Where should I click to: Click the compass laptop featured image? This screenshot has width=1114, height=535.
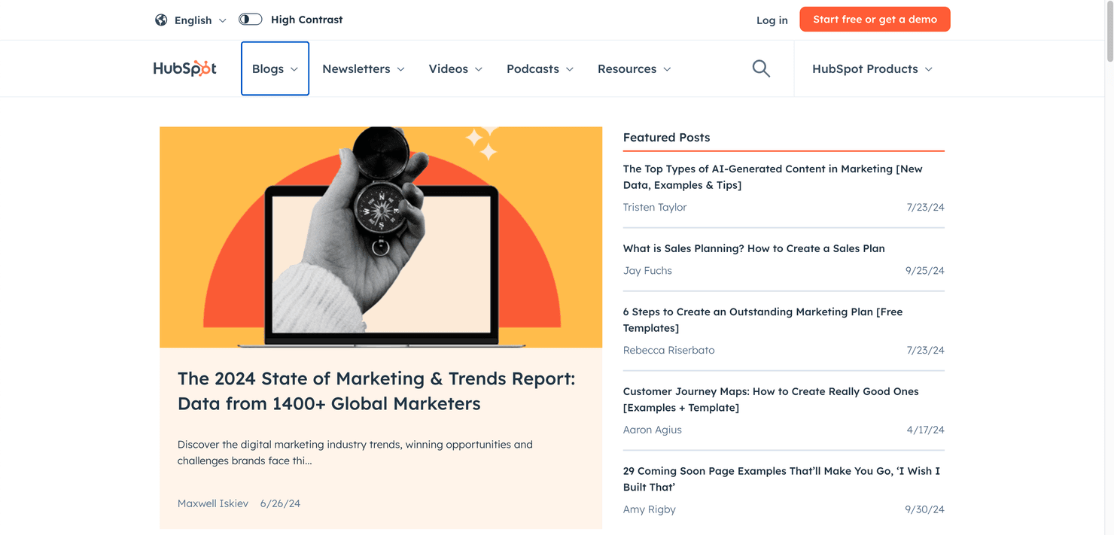point(381,237)
